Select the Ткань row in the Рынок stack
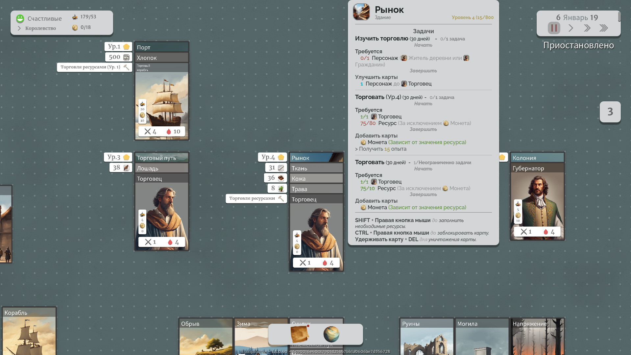This screenshot has width=631, height=355. (316, 168)
